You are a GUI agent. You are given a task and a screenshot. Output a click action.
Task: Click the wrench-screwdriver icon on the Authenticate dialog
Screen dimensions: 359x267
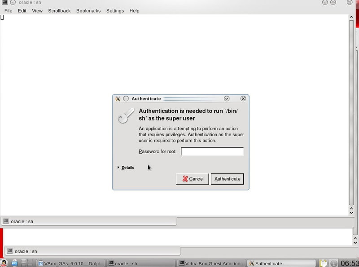117,99
